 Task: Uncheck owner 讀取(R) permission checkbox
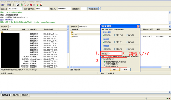(104, 35)
